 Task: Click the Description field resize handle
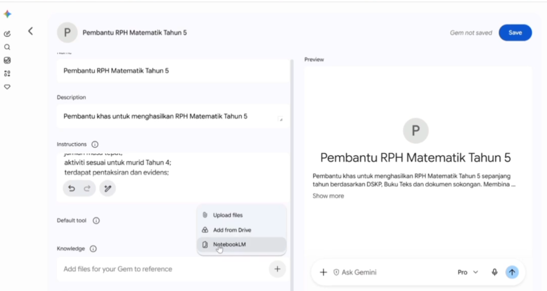[x=280, y=119]
